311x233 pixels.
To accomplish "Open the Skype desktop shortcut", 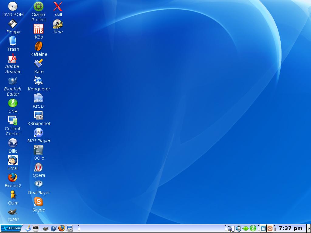I will point(39,202).
